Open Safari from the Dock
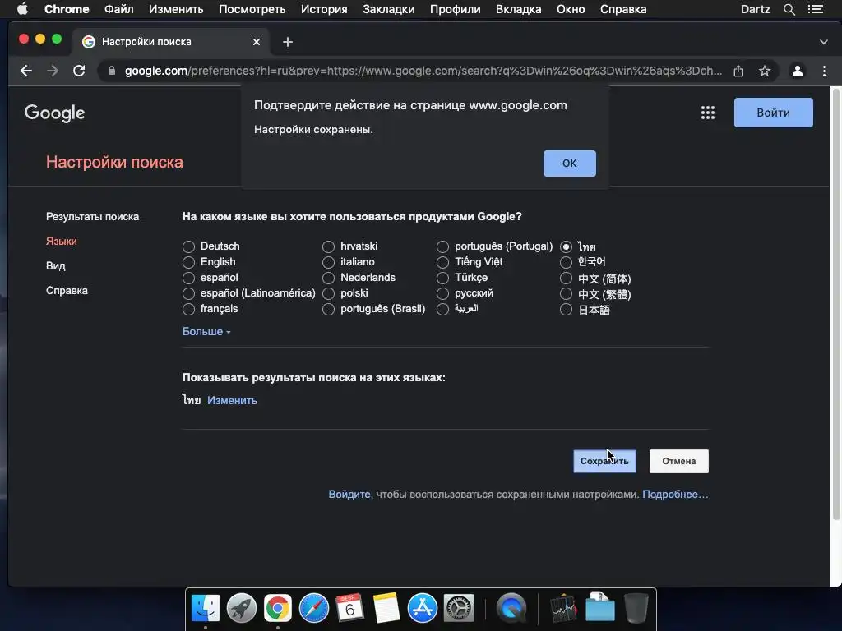This screenshot has height=631, width=842. pos(314,609)
